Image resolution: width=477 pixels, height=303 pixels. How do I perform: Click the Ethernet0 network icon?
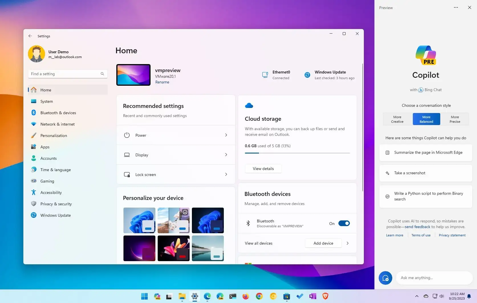[x=265, y=75]
